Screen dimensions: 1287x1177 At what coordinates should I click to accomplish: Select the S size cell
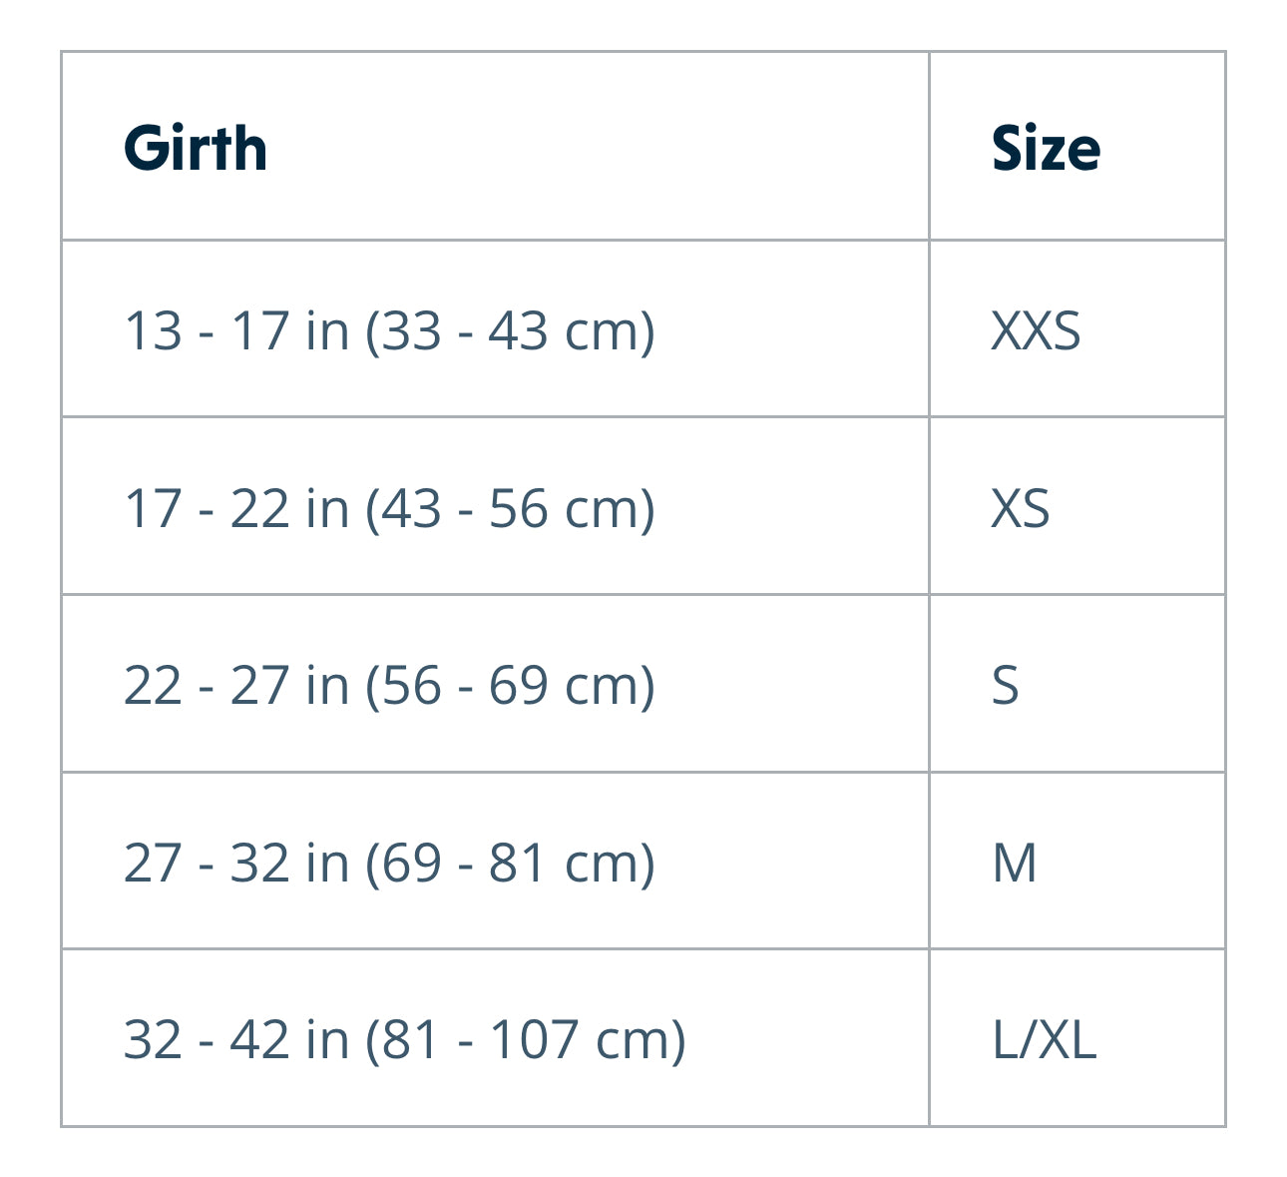[1006, 686]
